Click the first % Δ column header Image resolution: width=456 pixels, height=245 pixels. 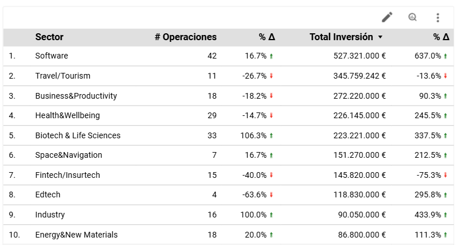[267, 37]
